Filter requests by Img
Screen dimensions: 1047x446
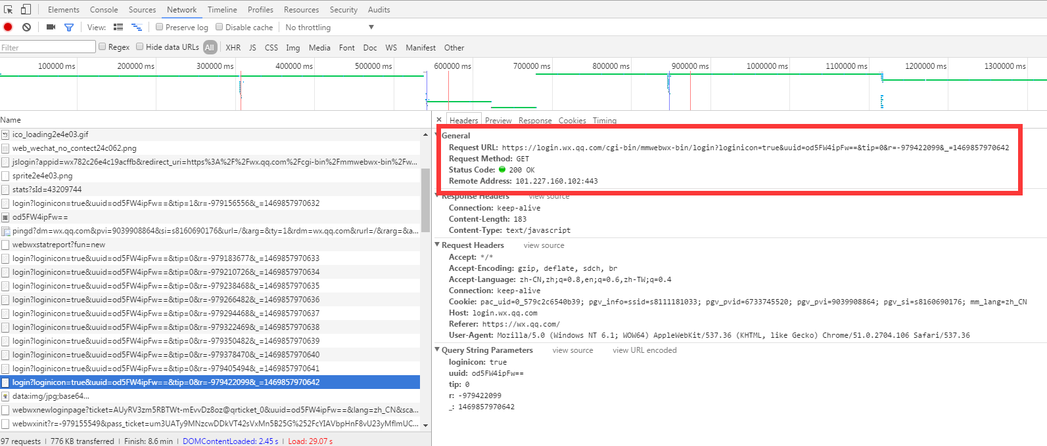293,47
